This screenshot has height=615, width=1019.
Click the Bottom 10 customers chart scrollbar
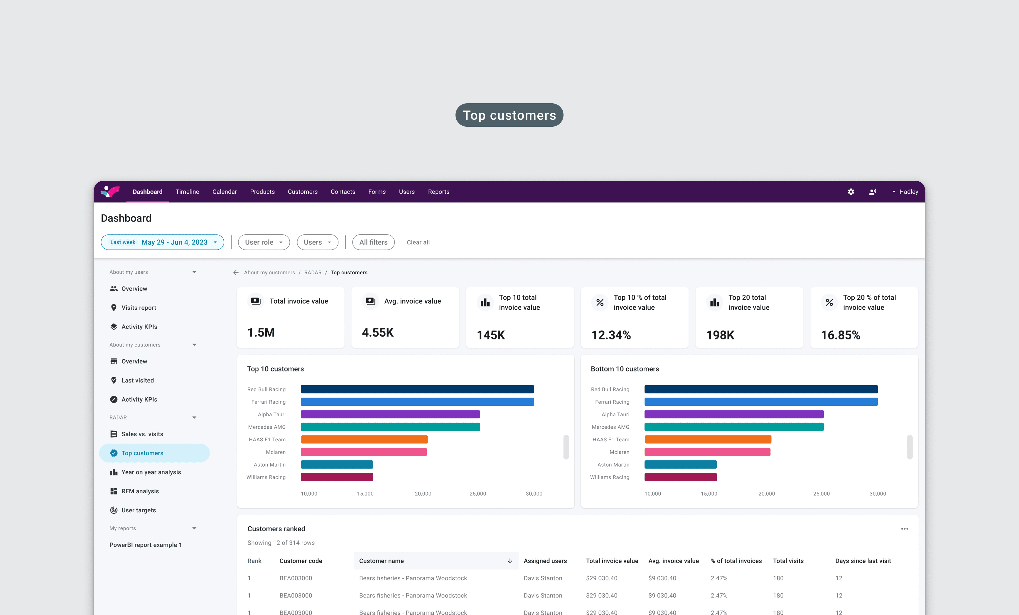pyautogui.click(x=910, y=447)
